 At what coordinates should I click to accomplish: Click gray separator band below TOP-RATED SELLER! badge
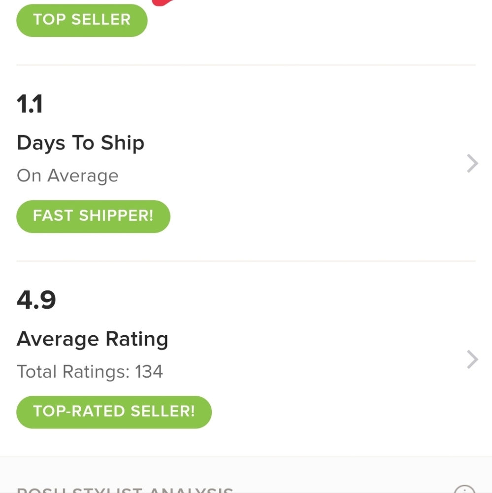point(246,466)
